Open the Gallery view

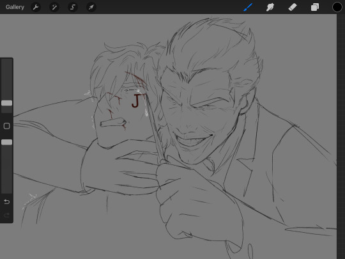pos(15,7)
